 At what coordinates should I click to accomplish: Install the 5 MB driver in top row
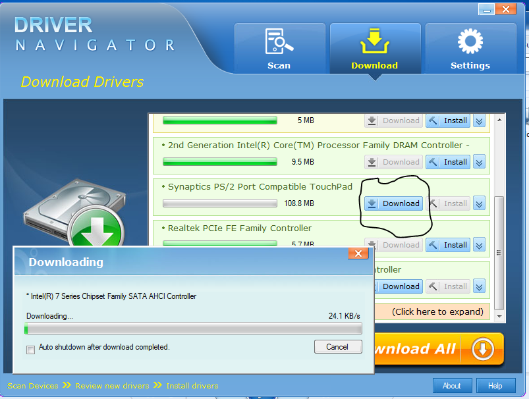pos(448,120)
